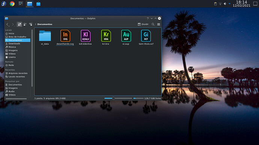Open the system tray hidden icons arrow
This screenshot has width=259, height=145.
pyautogui.click(x=229, y=4)
